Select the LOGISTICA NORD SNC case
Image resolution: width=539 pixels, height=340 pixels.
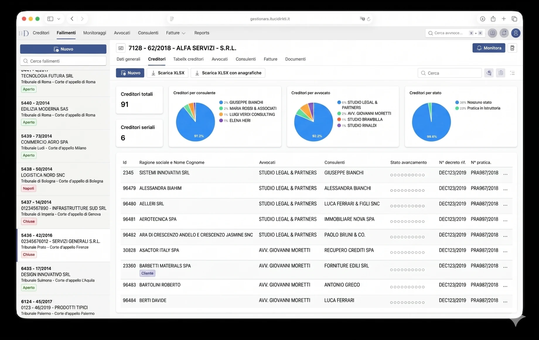[x=63, y=179]
